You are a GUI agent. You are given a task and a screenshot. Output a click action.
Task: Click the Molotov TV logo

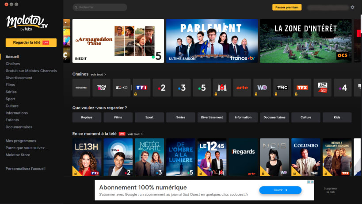pyautogui.click(x=27, y=23)
